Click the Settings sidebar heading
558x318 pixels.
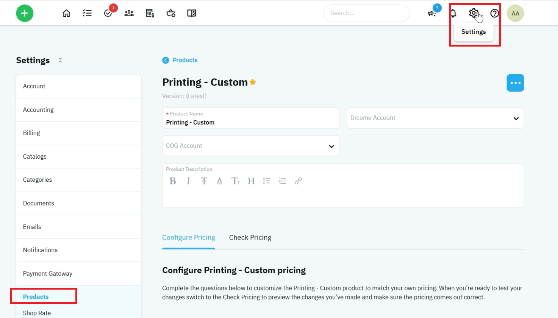pyautogui.click(x=33, y=61)
